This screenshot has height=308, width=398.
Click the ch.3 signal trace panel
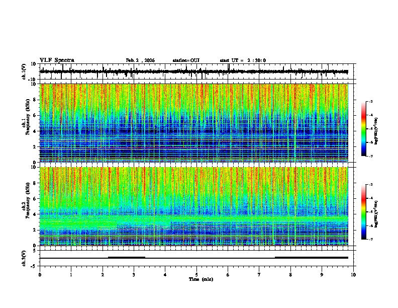pos(197,258)
